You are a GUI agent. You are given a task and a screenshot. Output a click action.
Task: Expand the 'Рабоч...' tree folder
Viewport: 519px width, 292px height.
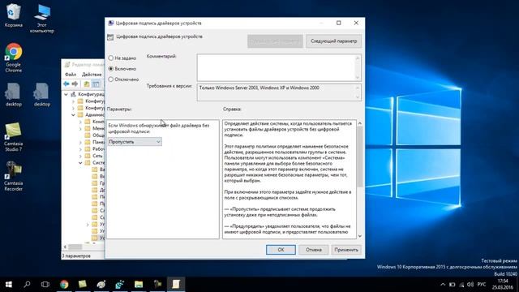pos(80,149)
